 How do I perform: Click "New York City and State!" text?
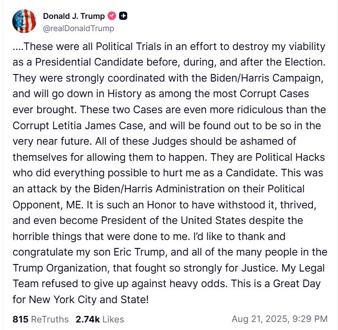tap(89, 300)
